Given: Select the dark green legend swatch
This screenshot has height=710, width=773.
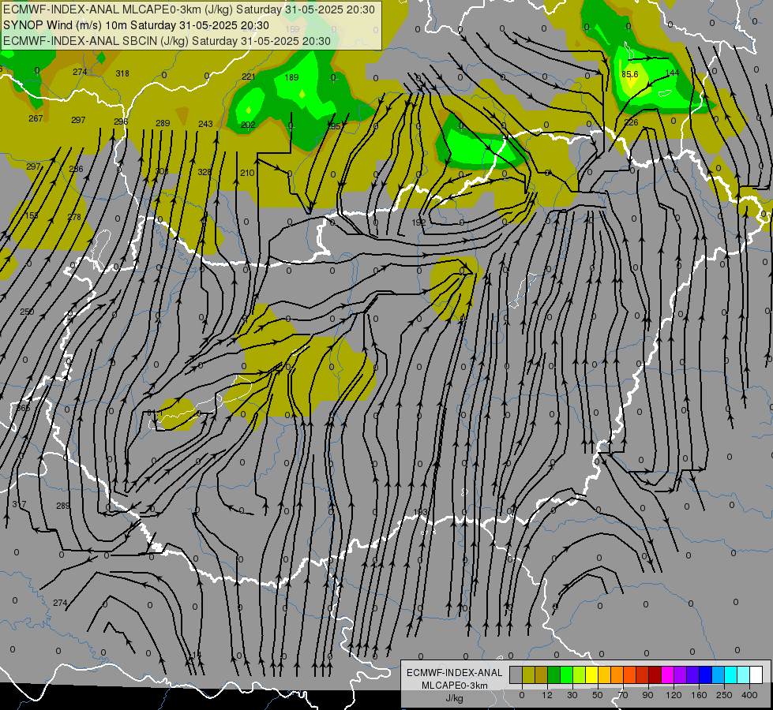Looking at the screenshot, I should point(554,674).
